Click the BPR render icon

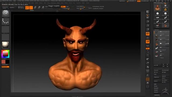coord(148,12)
